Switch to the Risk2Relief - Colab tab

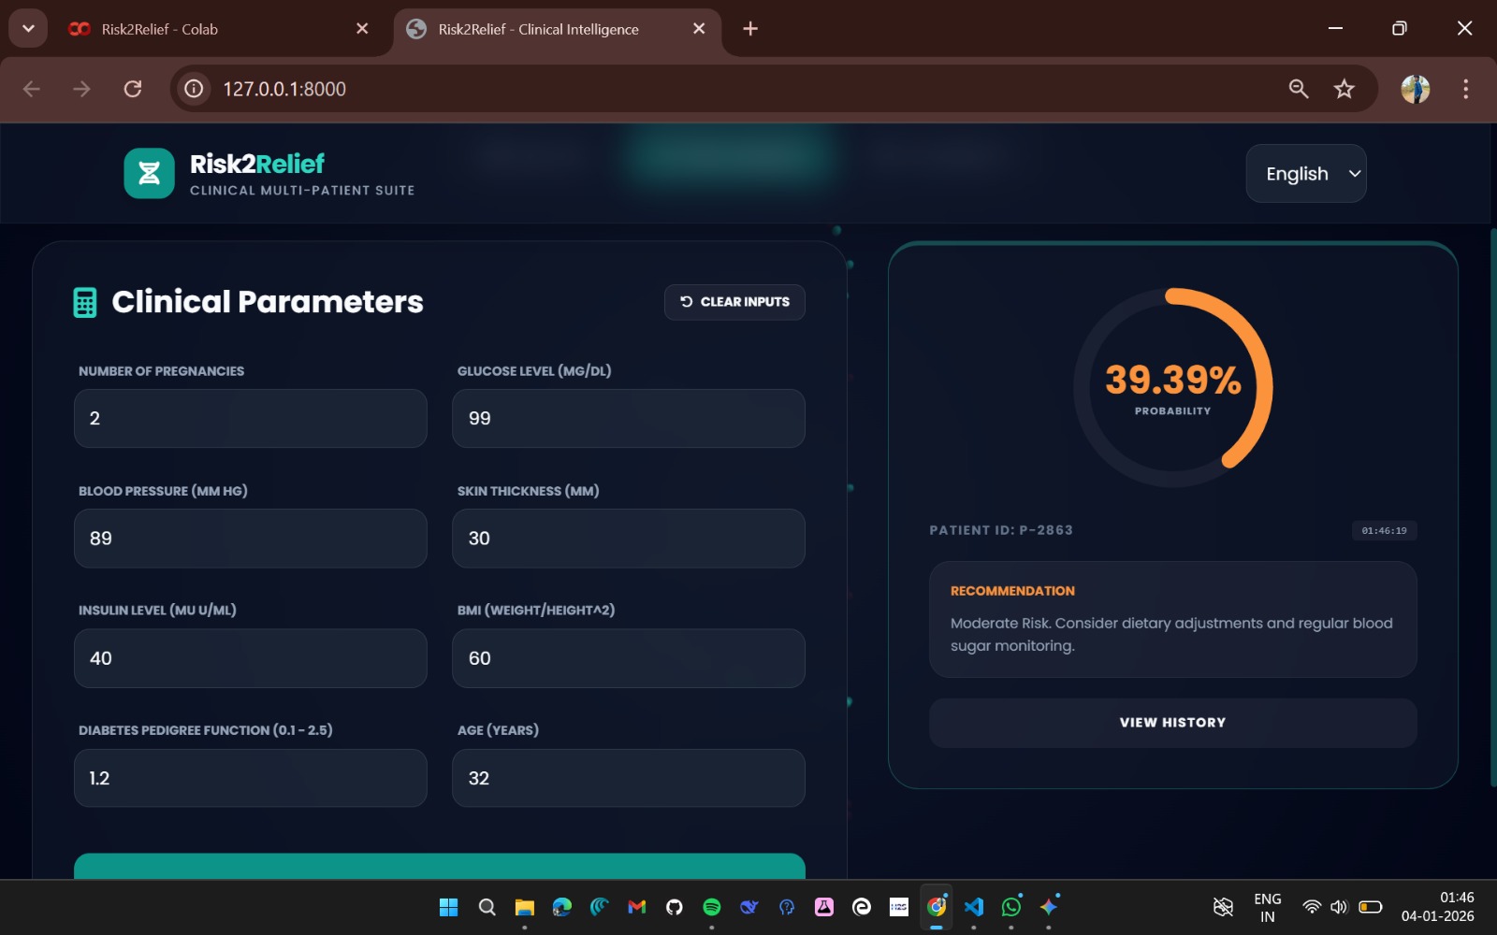[x=220, y=29]
